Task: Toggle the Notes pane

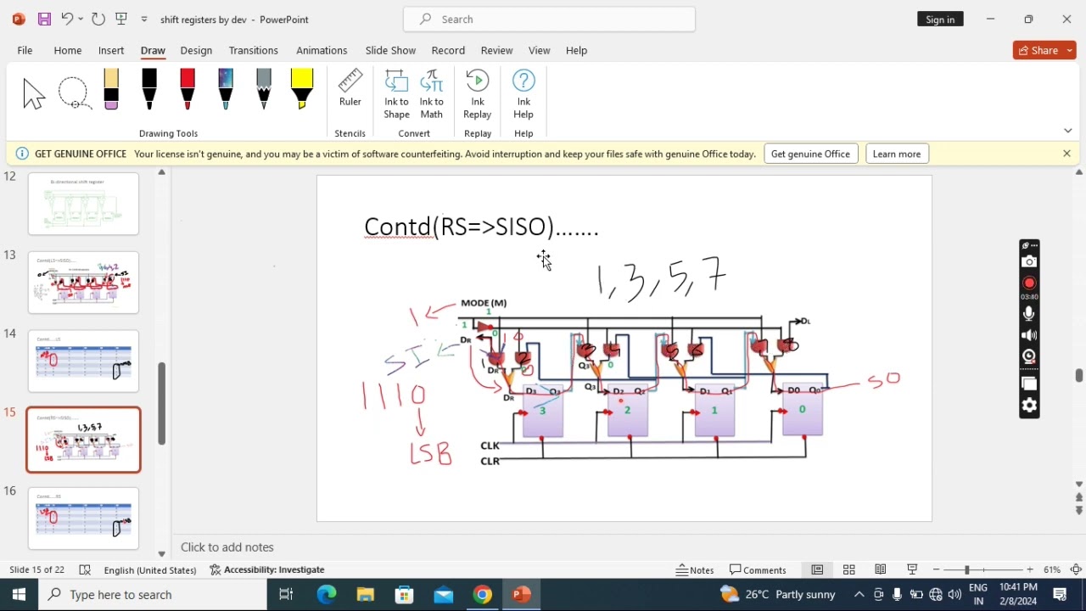Action: click(695, 570)
